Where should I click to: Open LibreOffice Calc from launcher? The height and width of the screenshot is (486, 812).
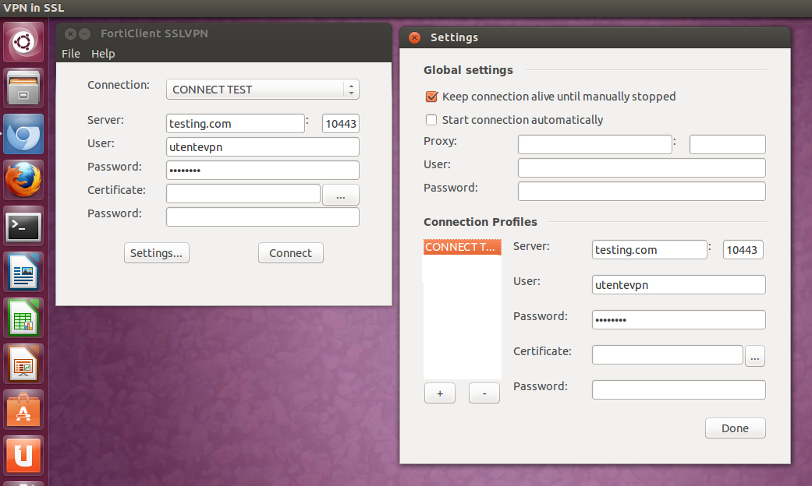25,319
